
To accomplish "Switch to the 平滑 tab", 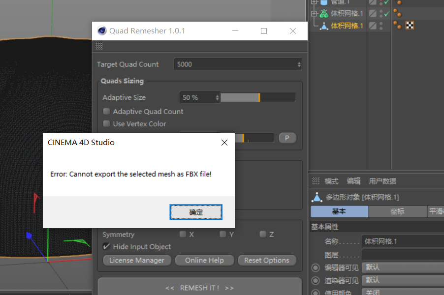I will click(x=436, y=211).
